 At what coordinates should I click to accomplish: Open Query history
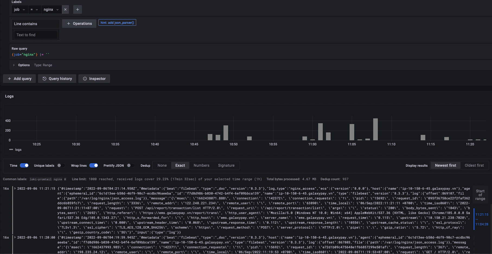coord(57,79)
